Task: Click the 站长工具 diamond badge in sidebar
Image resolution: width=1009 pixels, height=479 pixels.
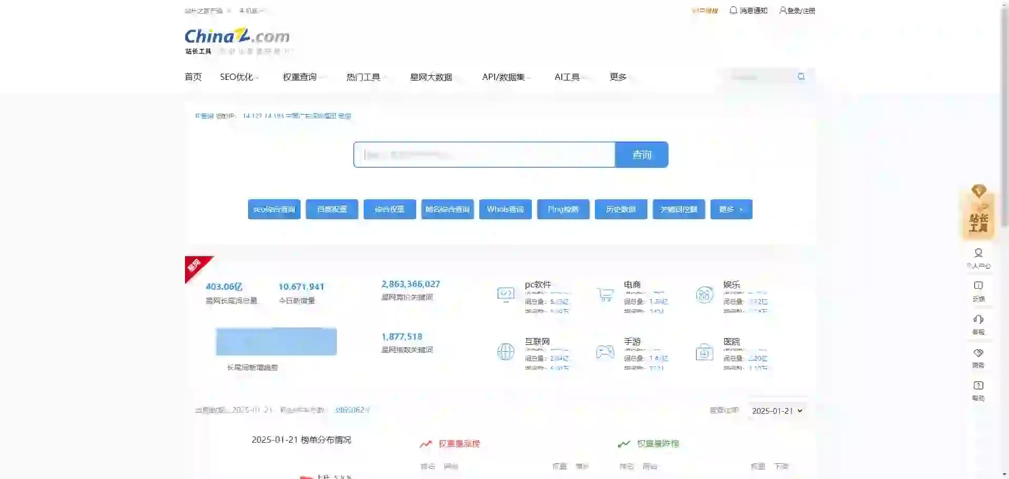Action: [x=978, y=211]
